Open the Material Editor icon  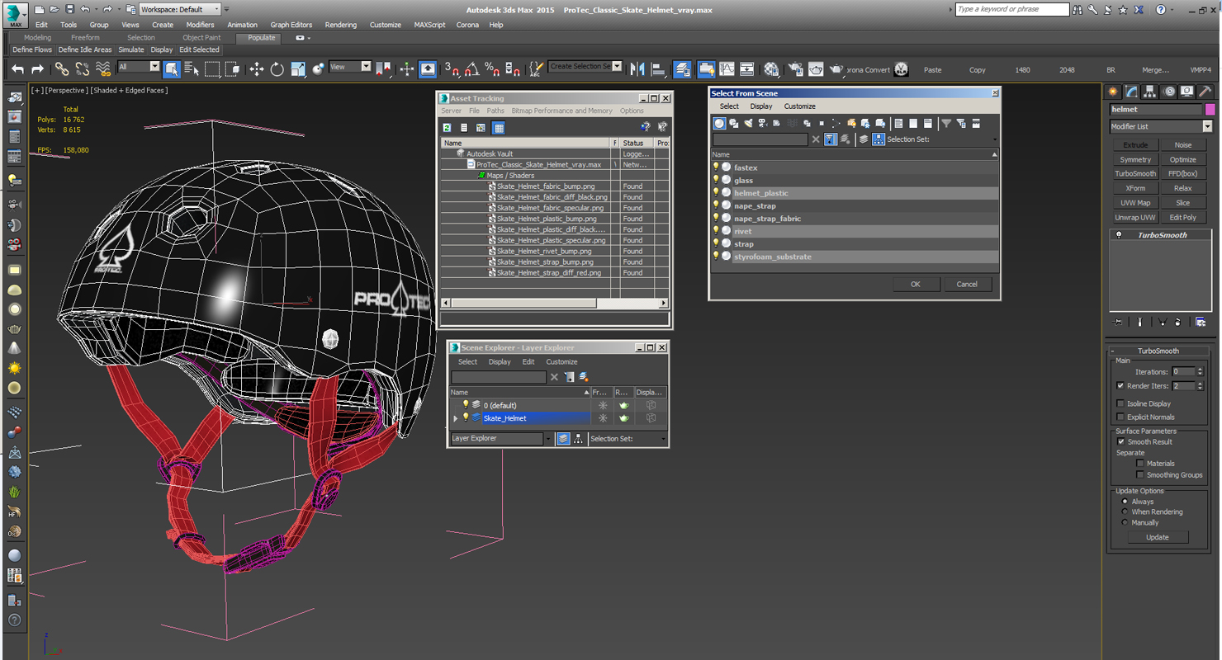pos(771,69)
